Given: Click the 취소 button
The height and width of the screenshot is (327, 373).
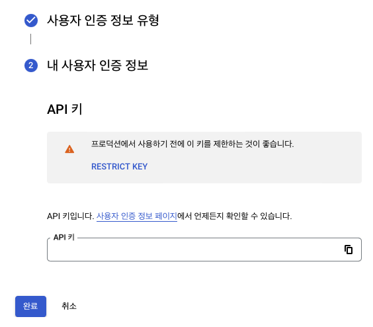Looking at the screenshot, I should coord(69,306).
